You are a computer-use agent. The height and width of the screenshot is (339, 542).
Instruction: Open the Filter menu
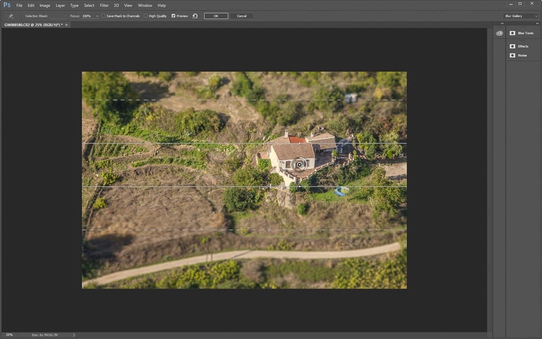click(x=104, y=6)
